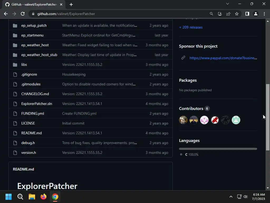Click the C language bar
This screenshot has width=270, height=203.
218,149
